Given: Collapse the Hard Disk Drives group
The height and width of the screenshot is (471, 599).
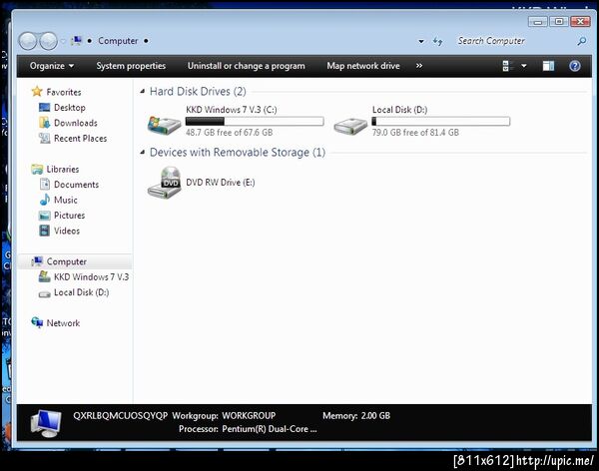Looking at the screenshot, I should (143, 91).
